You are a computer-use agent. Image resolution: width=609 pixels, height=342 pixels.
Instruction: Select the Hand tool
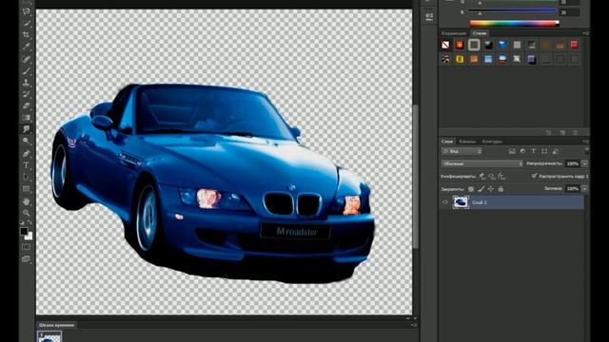click(x=26, y=201)
